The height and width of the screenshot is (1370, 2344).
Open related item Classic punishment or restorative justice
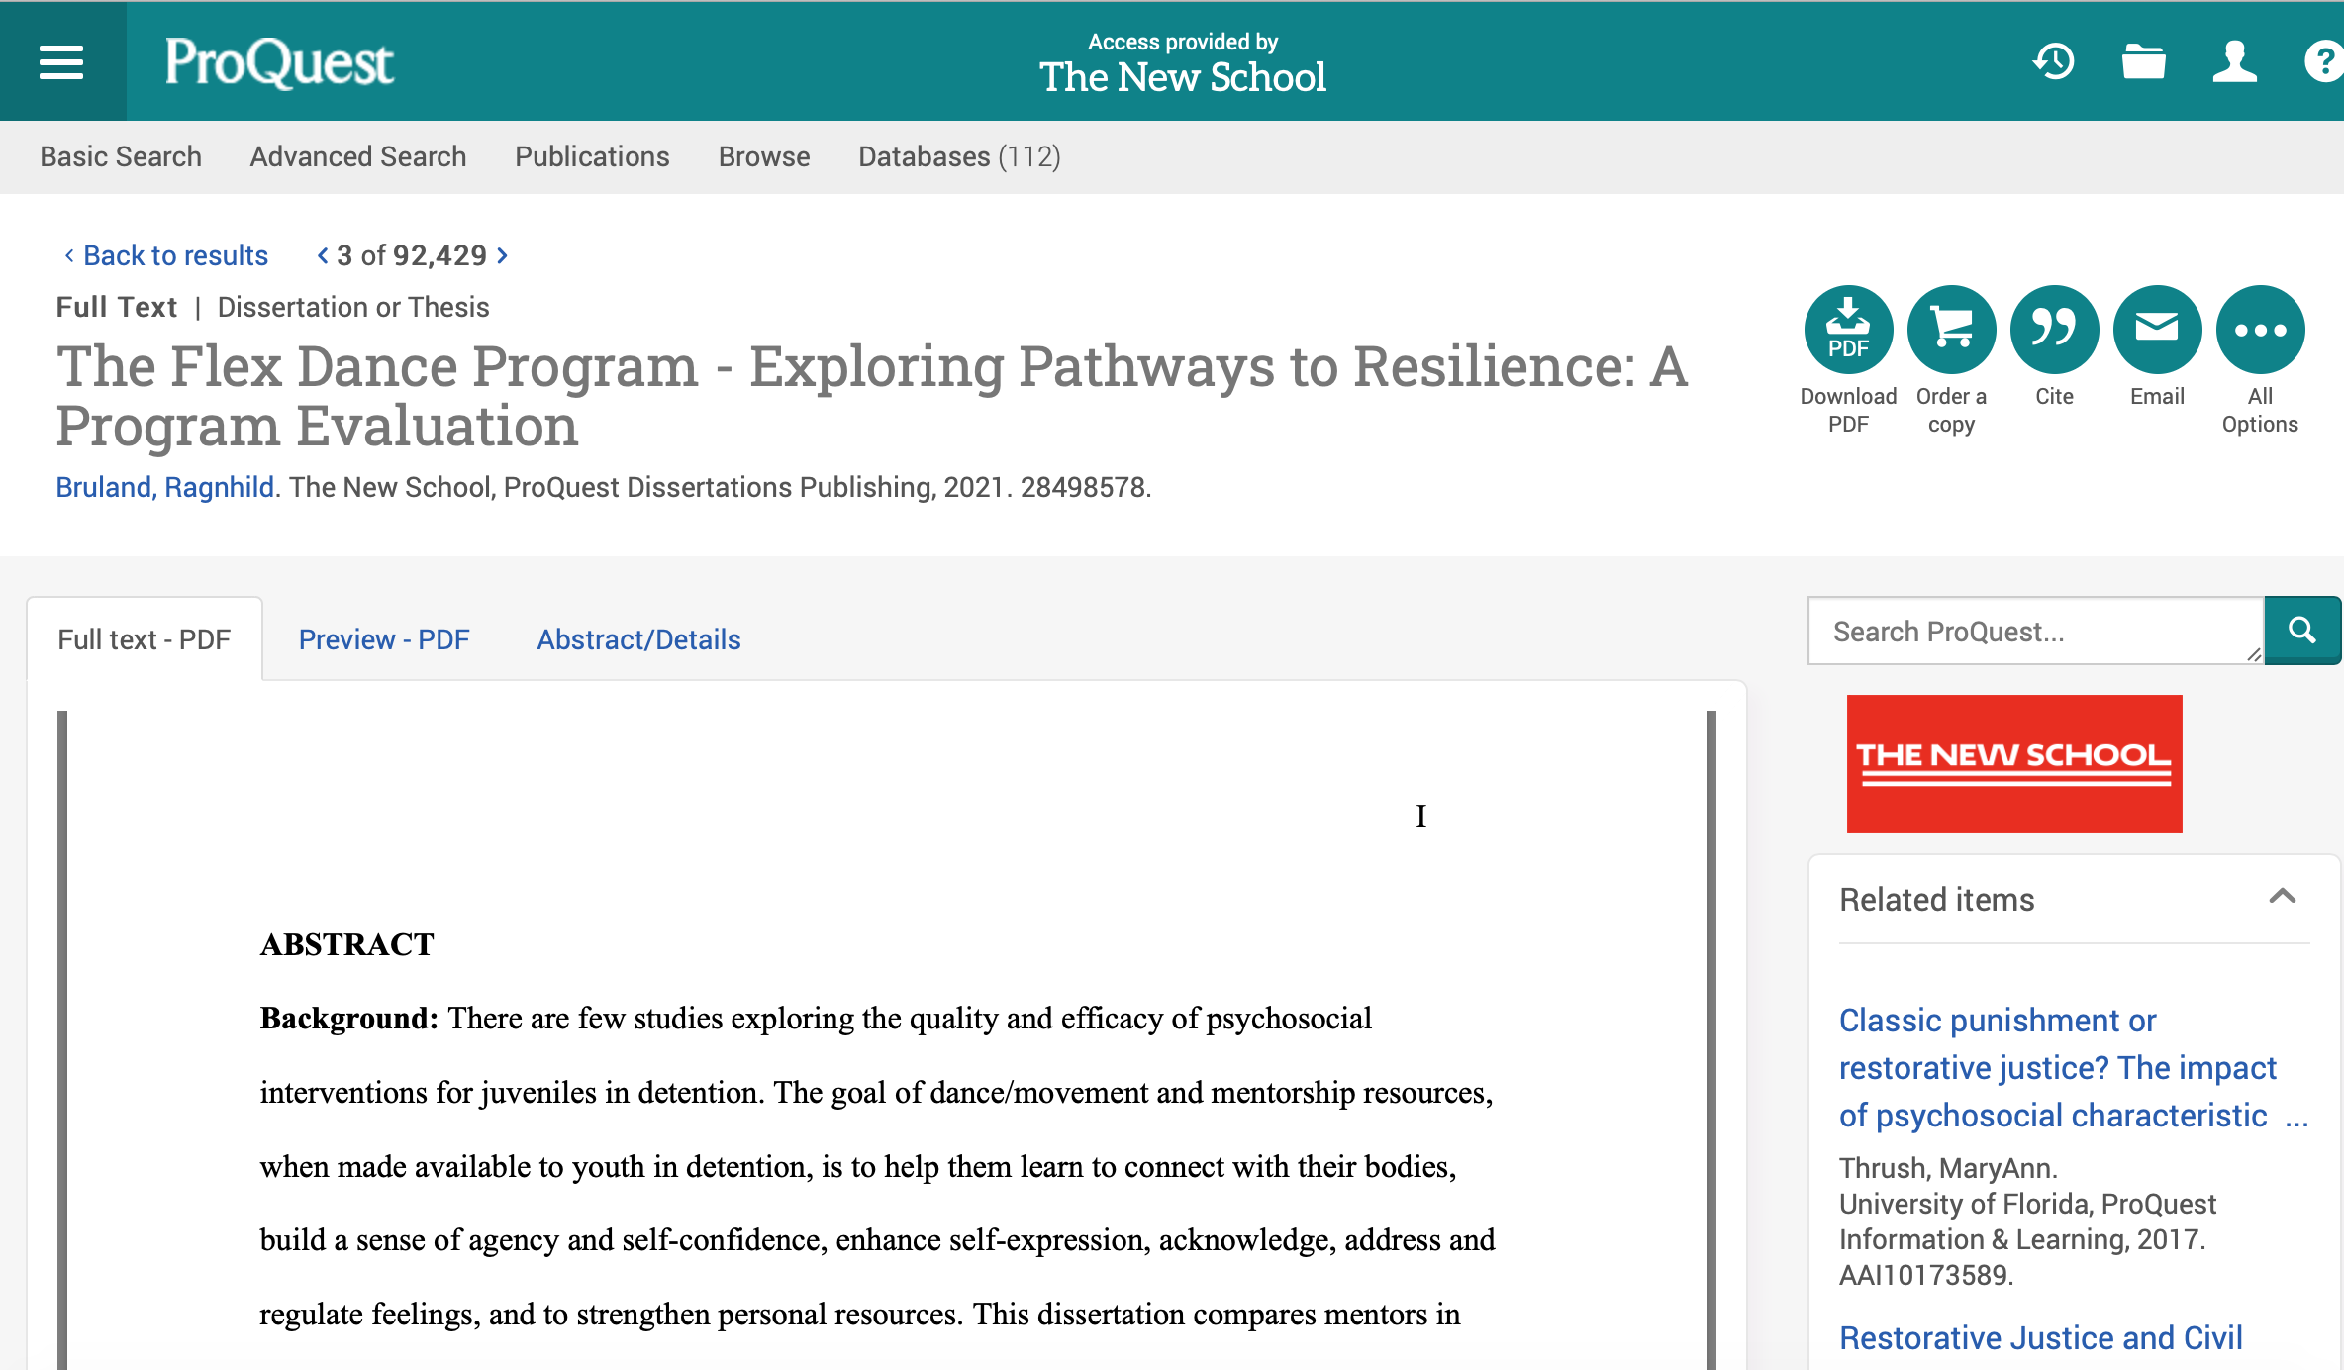[2073, 1067]
